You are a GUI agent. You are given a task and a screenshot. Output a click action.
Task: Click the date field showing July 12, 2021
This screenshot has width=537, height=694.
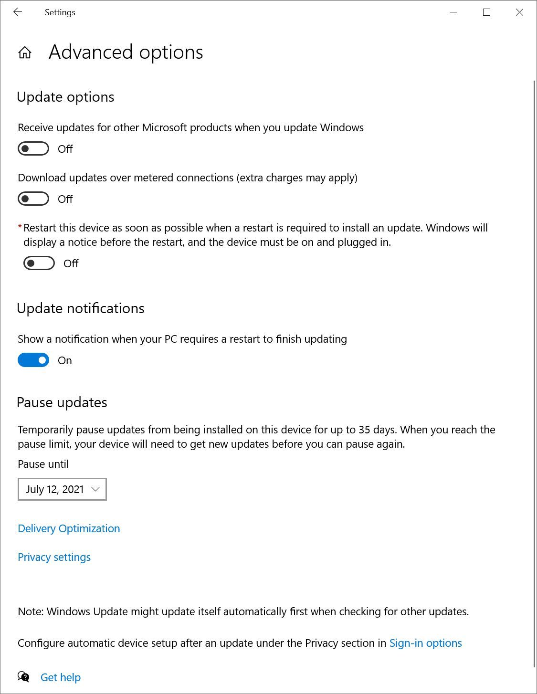(55, 489)
